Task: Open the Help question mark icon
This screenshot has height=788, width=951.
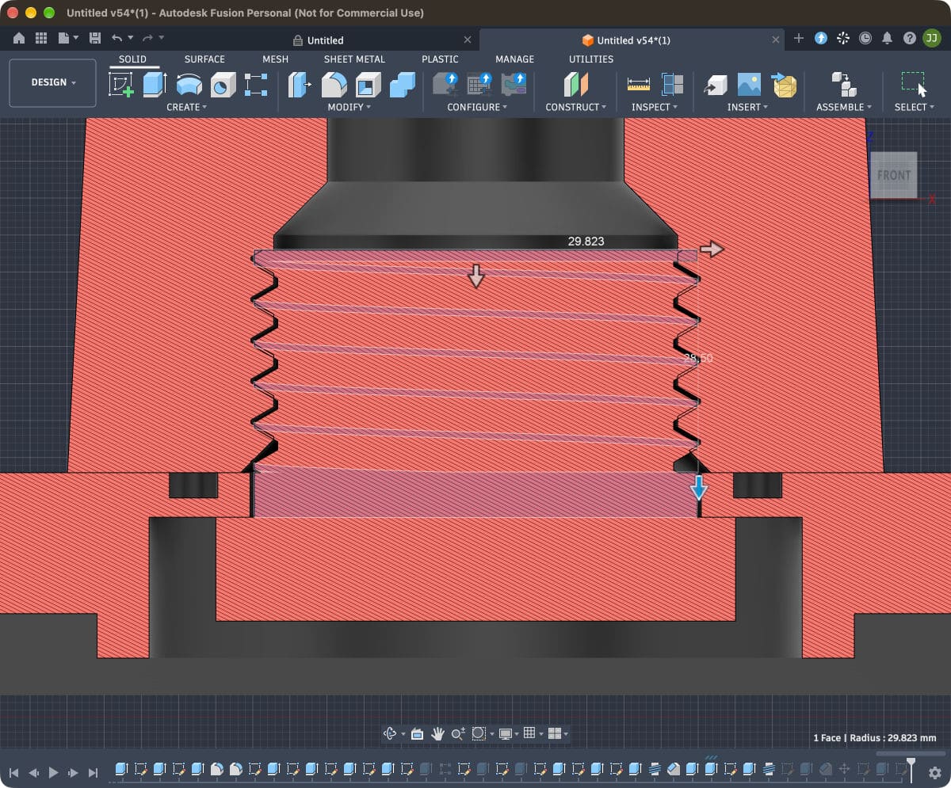Action: pos(910,37)
